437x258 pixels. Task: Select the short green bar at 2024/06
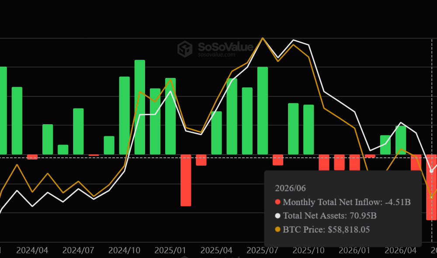coord(63,149)
